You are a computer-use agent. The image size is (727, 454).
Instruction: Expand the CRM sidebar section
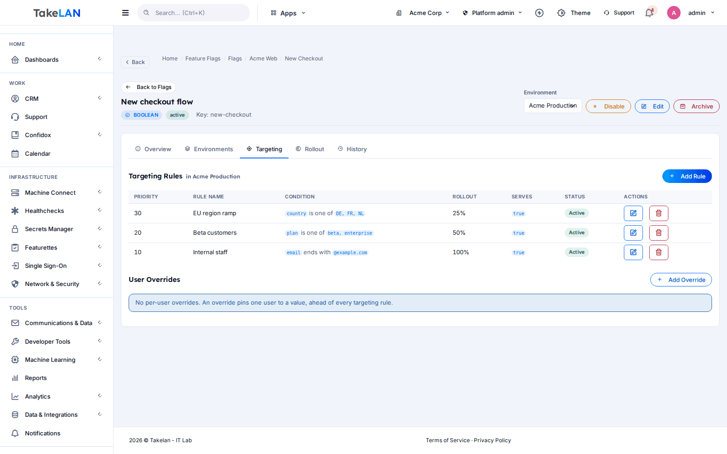tap(56, 99)
